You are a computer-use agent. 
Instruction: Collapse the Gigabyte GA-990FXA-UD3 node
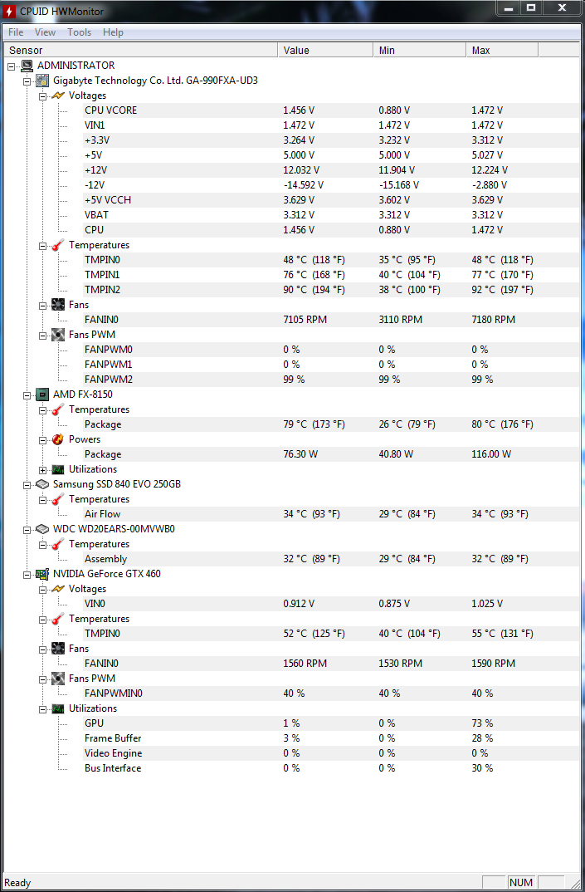27,81
